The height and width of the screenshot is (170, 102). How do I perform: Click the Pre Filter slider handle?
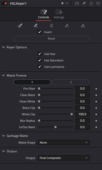39,89
